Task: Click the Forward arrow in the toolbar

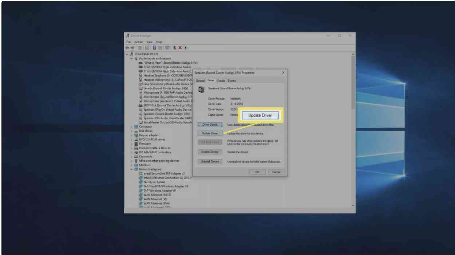Action: [x=132, y=48]
